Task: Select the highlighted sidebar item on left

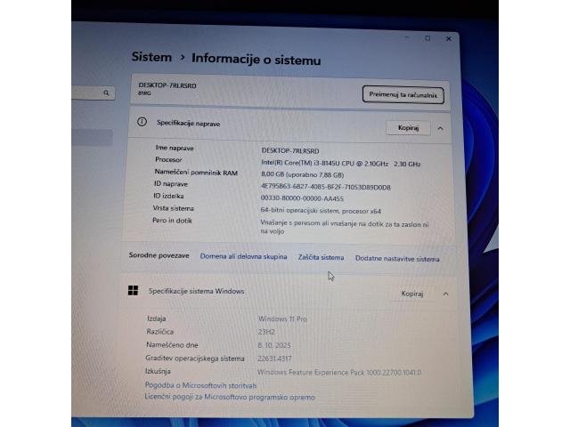Action: click(x=92, y=138)
